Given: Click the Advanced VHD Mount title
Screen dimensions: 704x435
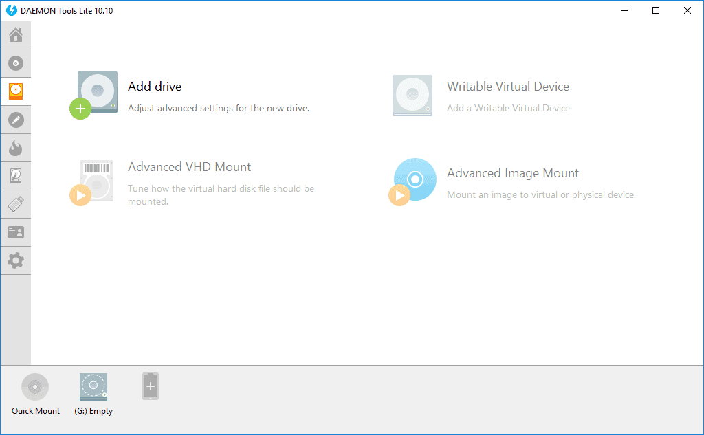Looking at the screenshot, I should (189, 166).
